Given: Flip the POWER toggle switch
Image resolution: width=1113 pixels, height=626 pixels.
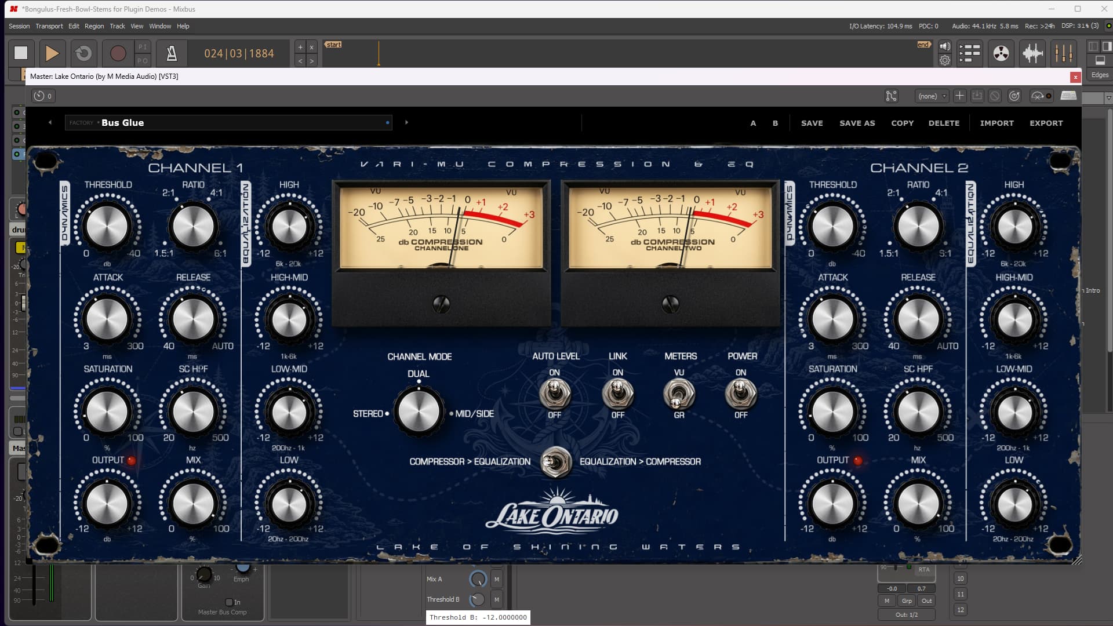Looking at the screenshot, I should [x=741, y=394].
